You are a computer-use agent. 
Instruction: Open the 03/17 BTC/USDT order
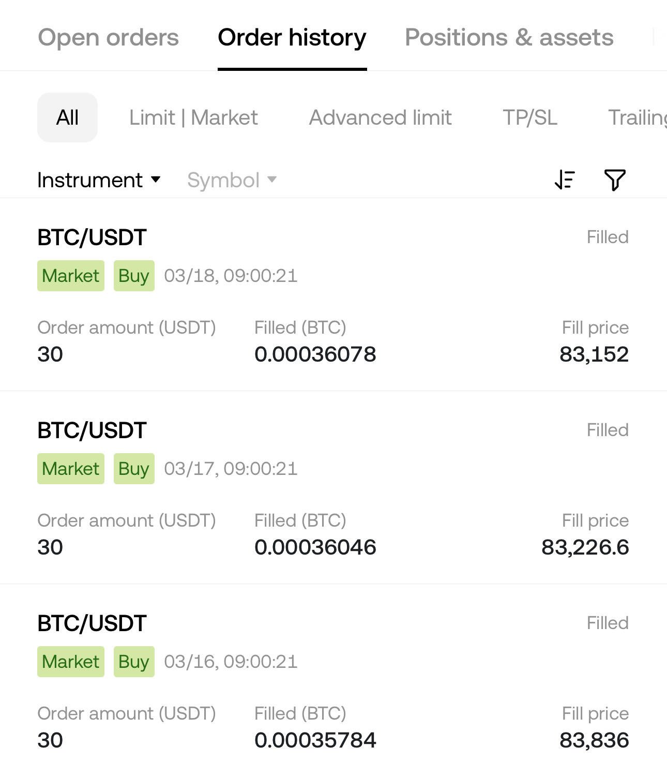click(333, 487)
